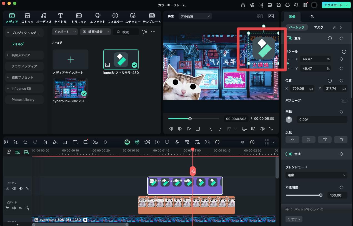Image resolution: width=353 pixels, height=226 pixels.
Task: Mute the ビデオ 6 track speaker
Action: click(14, 208)
